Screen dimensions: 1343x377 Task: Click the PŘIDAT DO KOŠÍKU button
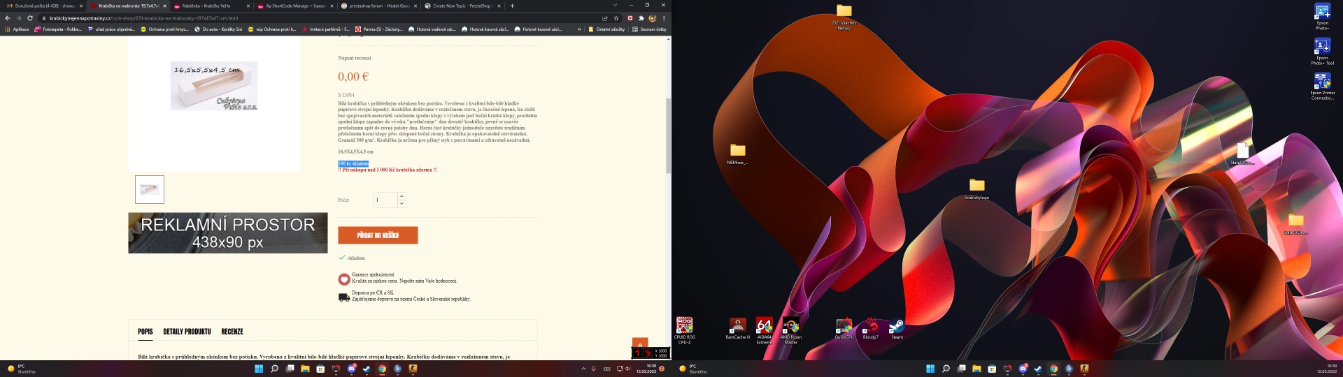point(378,235)
